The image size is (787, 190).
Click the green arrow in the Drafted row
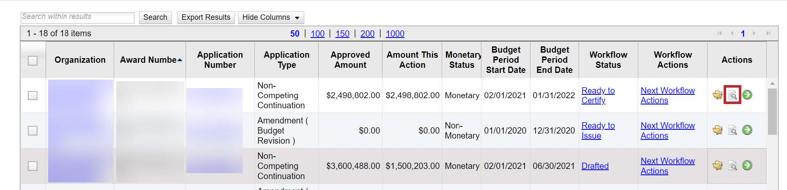tap(747, 166)
